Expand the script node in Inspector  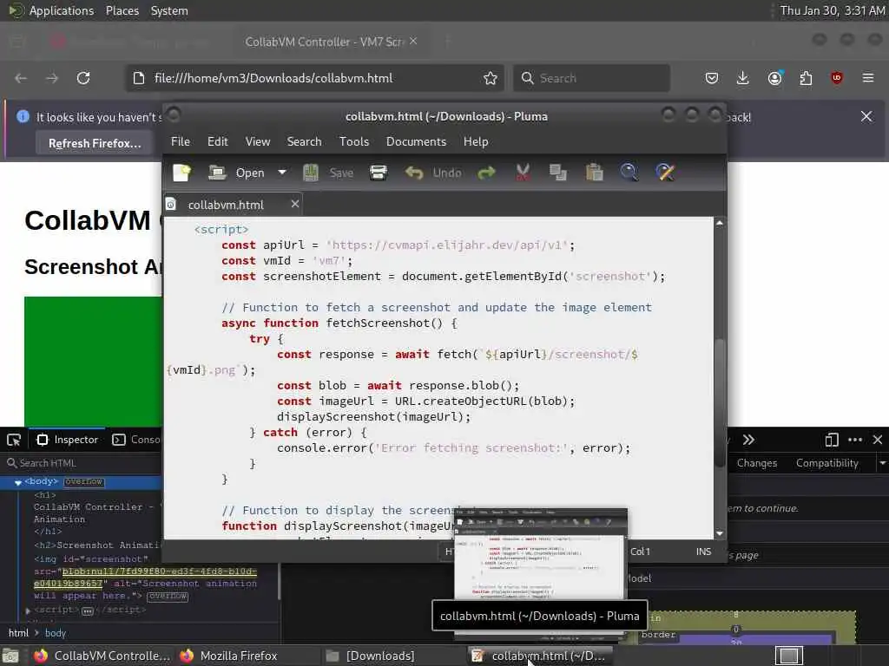(x=28, y=610)
